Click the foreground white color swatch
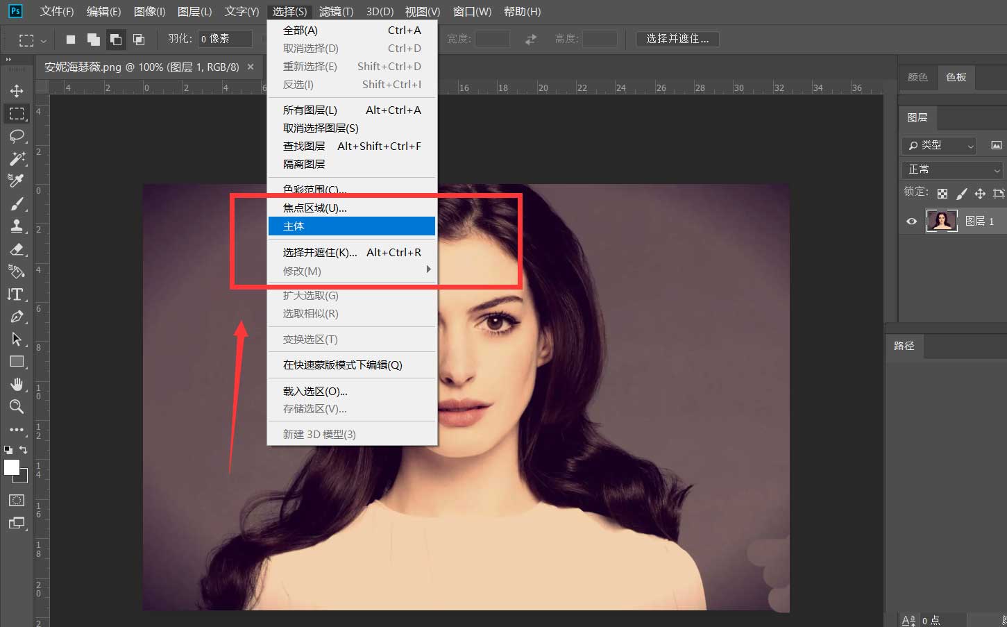Screen dimensions: 1007x627 point(12,468)
